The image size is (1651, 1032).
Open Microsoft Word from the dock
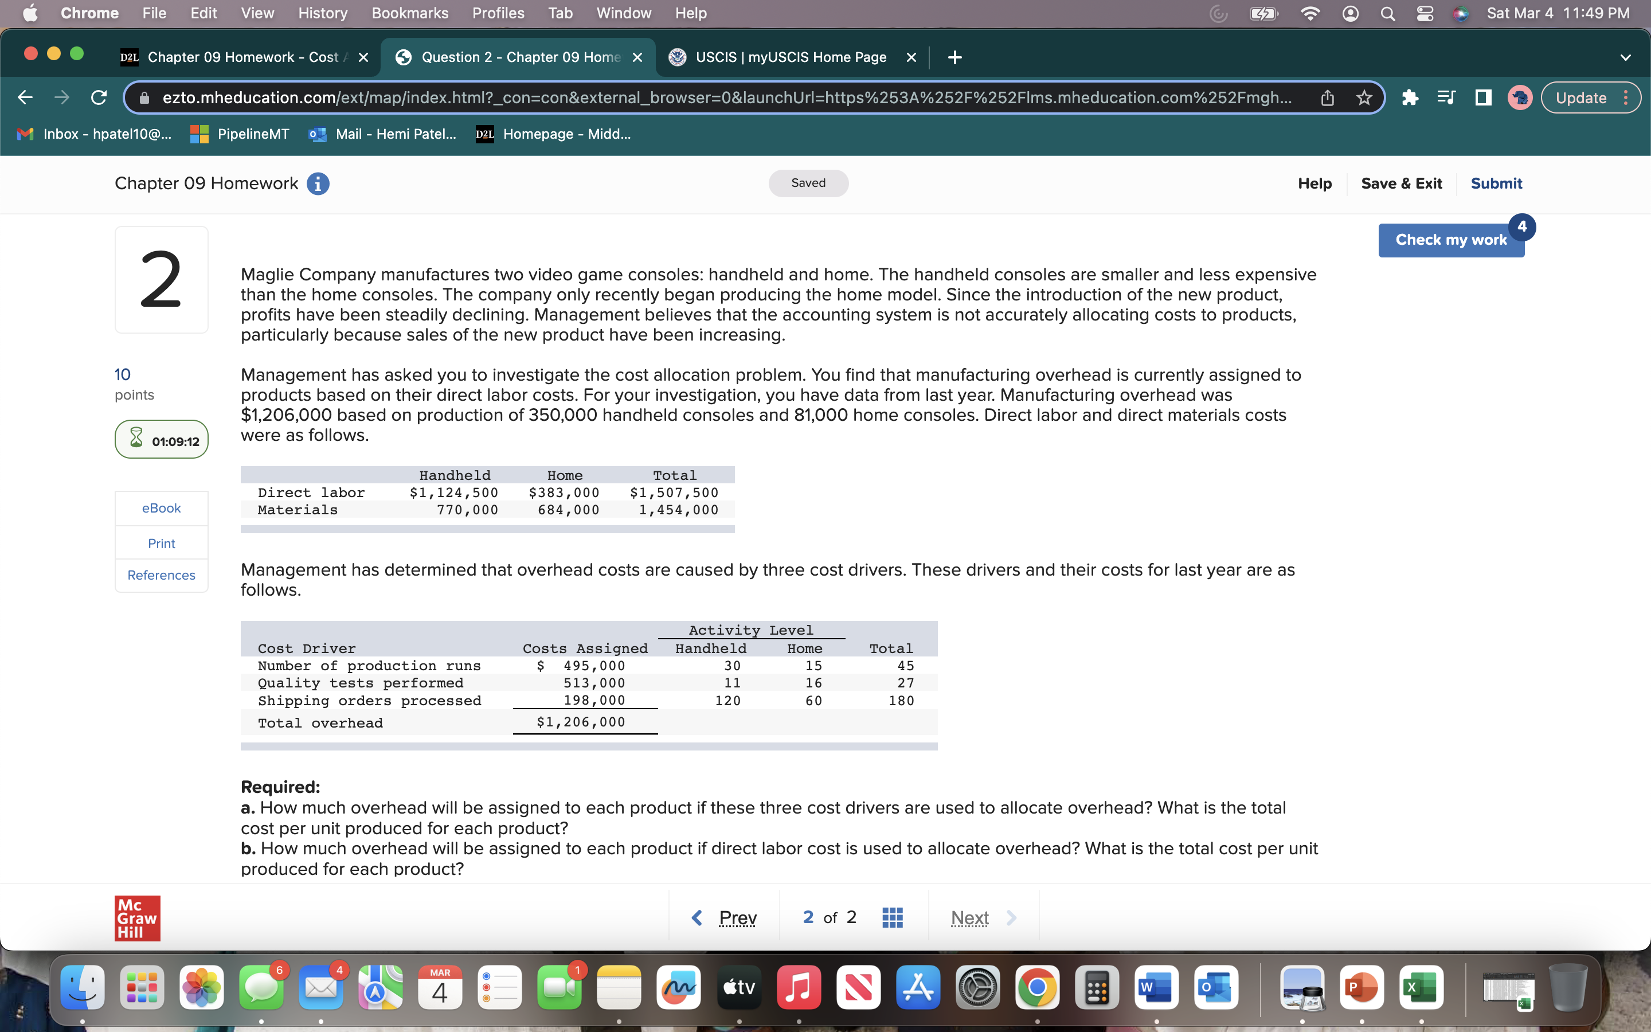click(x=1157, y=987)
